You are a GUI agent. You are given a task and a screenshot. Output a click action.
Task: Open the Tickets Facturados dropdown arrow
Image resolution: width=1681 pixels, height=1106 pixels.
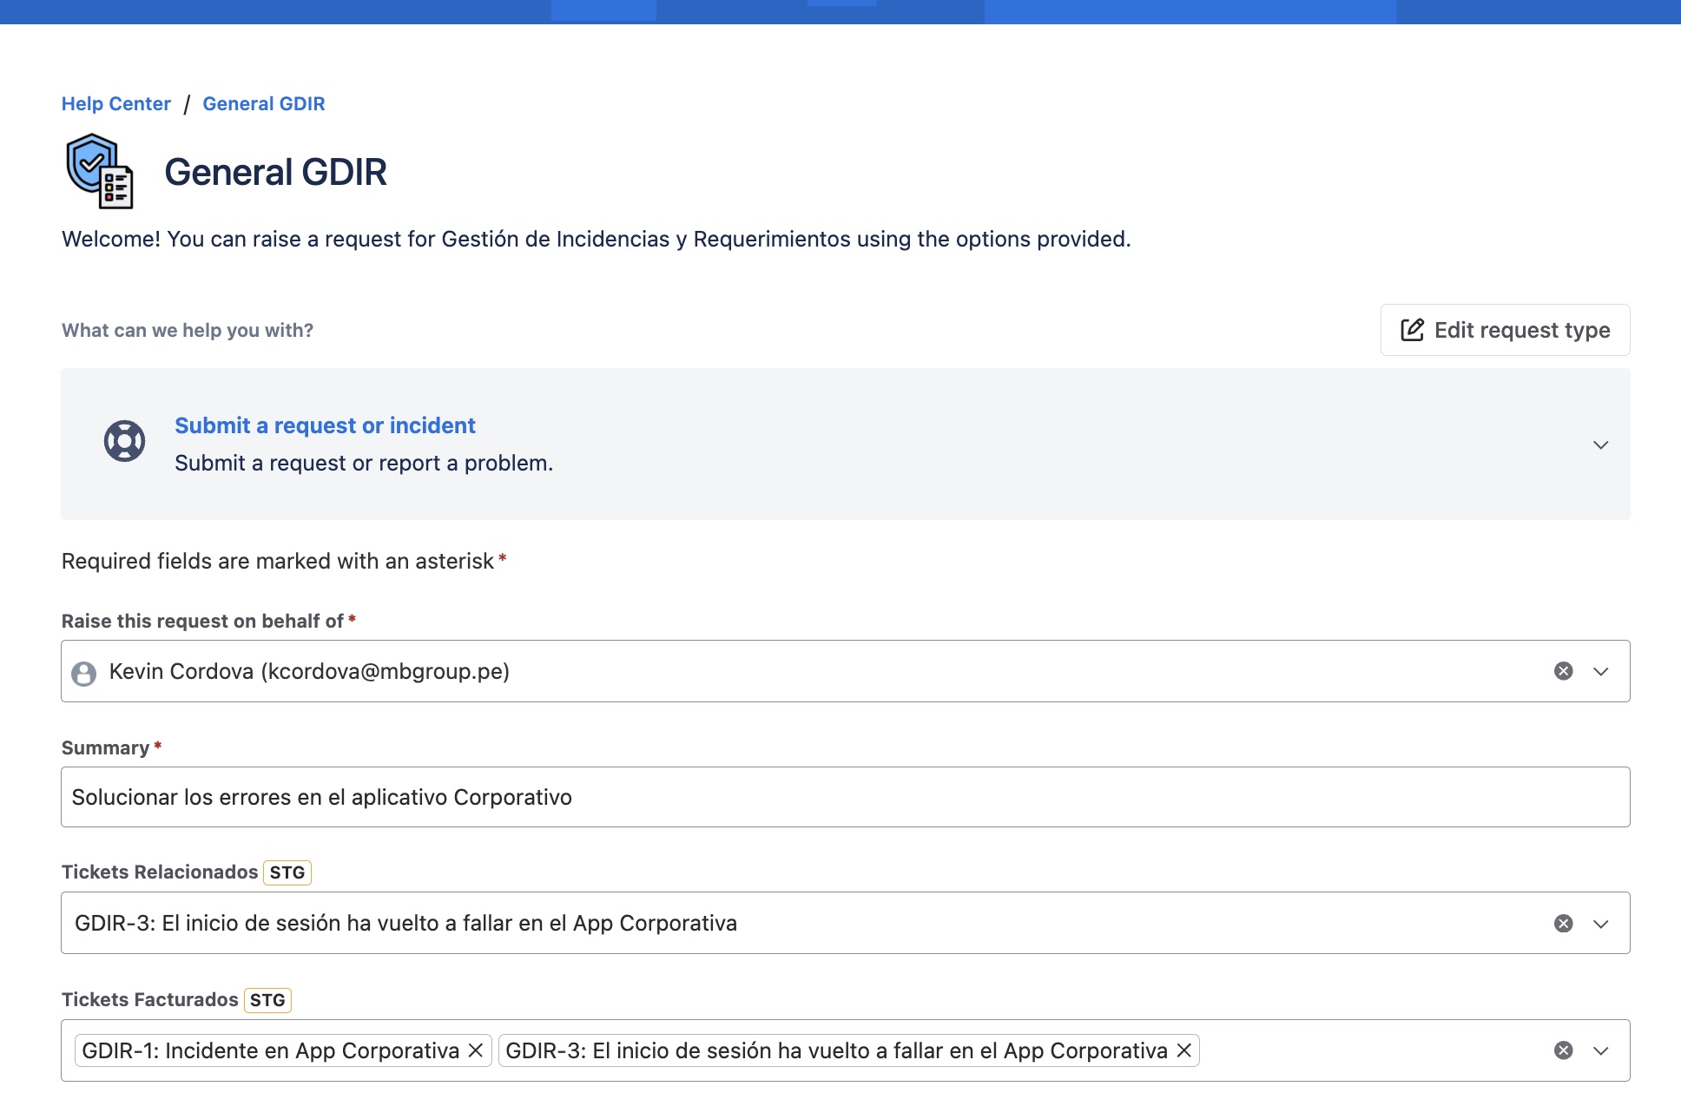[x=1600, y=1050]
